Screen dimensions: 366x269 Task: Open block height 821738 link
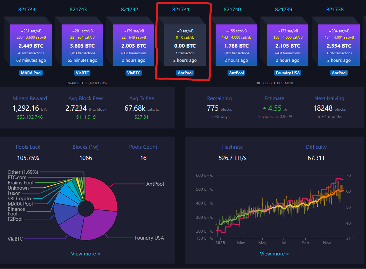coord(335,9)
